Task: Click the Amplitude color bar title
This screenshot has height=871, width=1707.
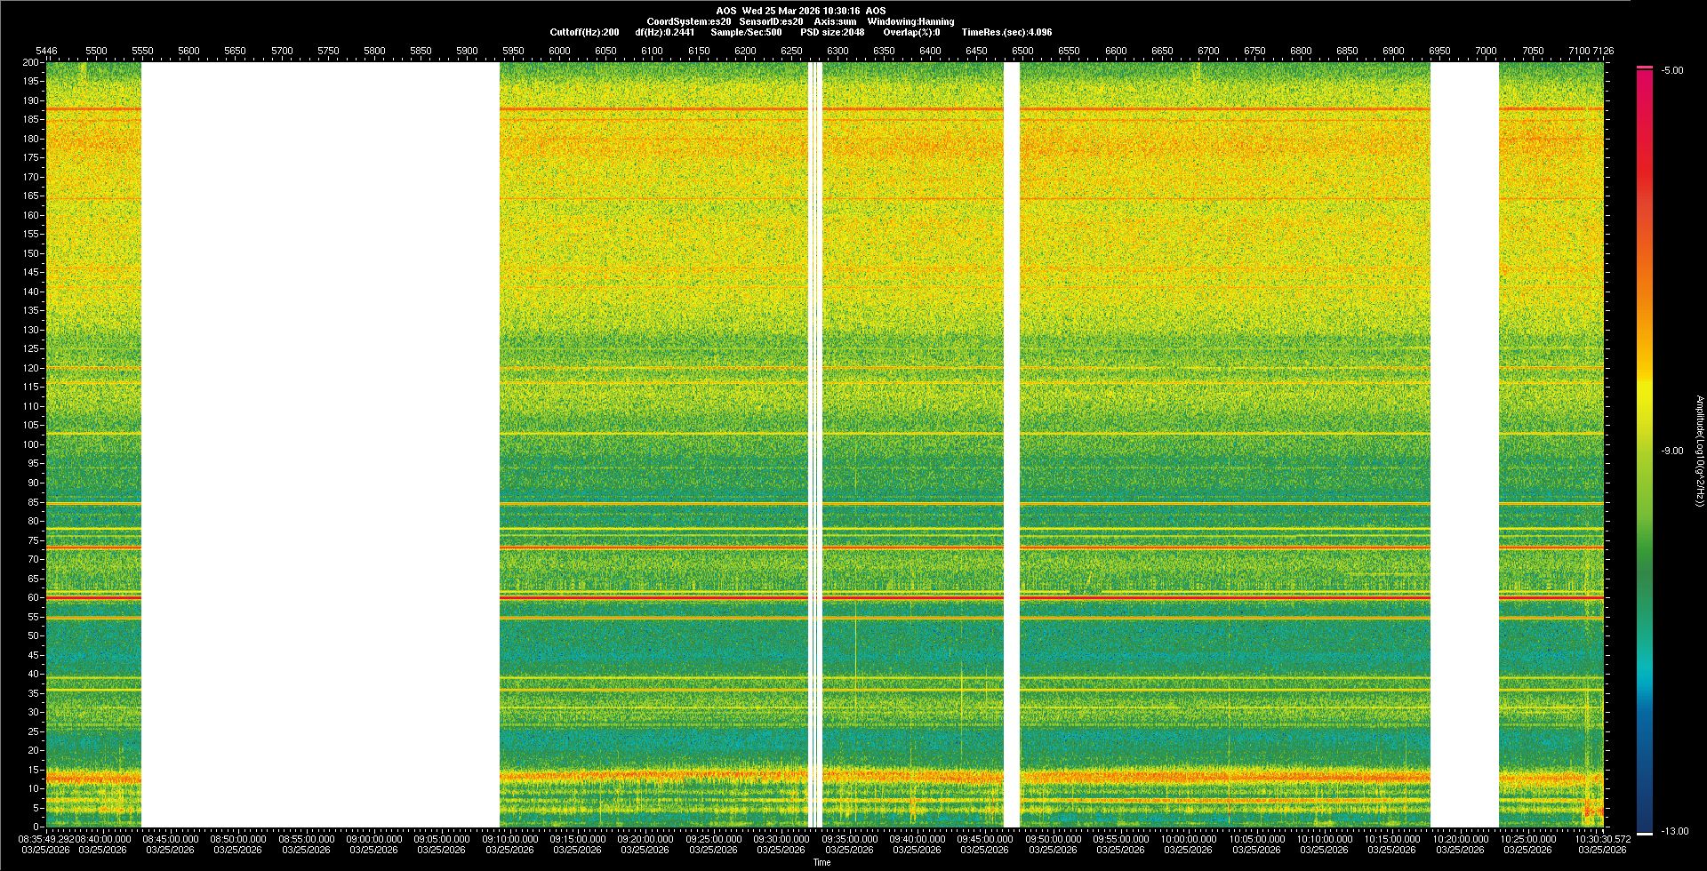Action: click(1699, 451)
